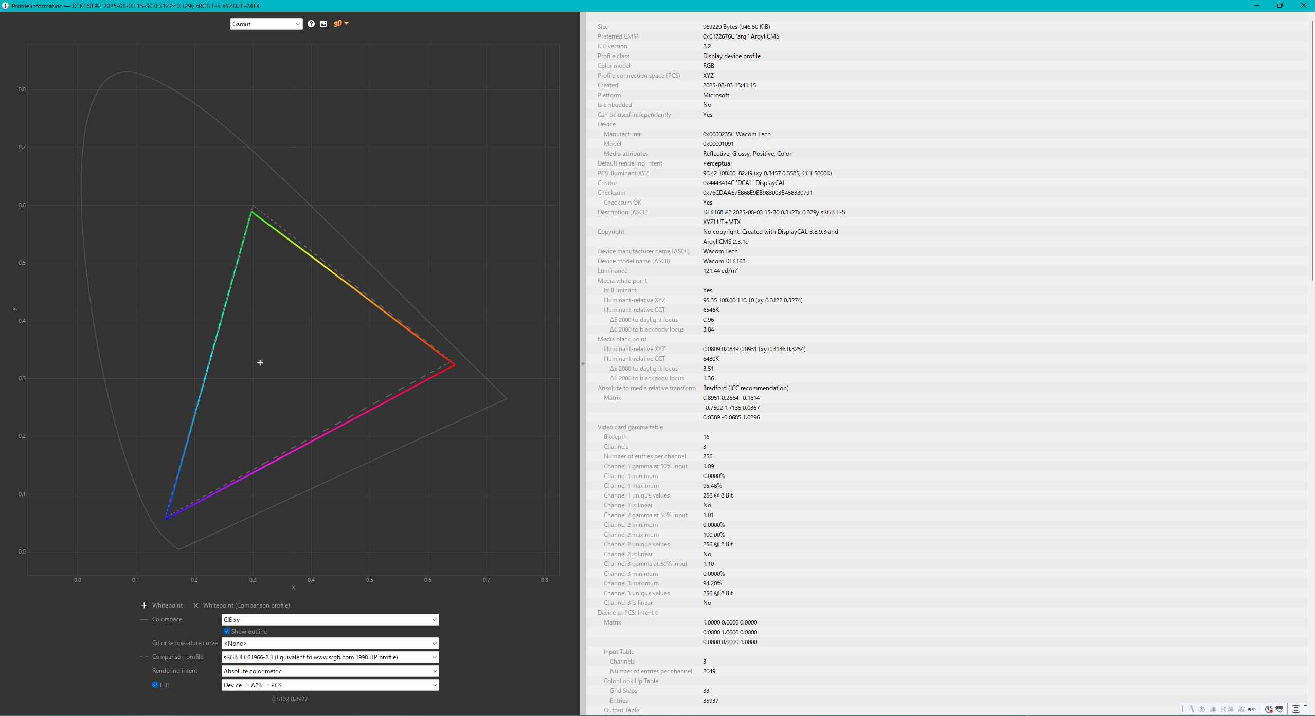Open the Colorspace CIE xy dropdown
1315x716 pixels.
[330, 620]
